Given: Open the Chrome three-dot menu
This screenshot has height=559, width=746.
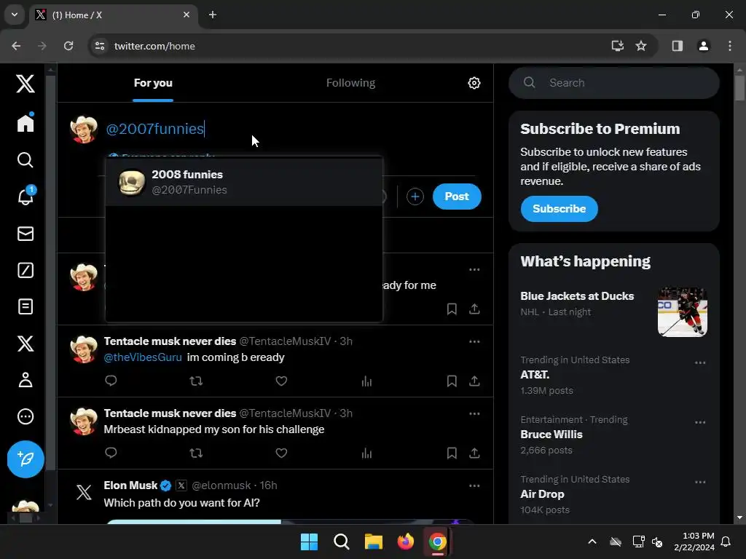Looking at the screenshot, I should point(729,46).
